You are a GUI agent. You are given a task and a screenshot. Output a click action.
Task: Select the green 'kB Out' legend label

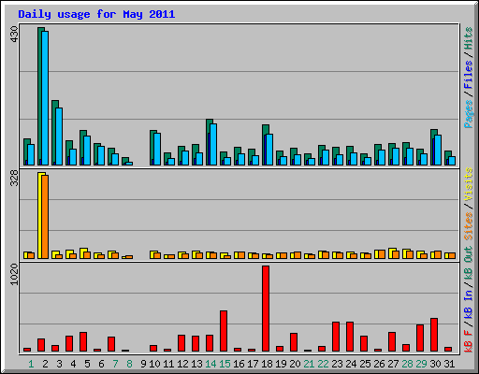(x=468, y=264)
